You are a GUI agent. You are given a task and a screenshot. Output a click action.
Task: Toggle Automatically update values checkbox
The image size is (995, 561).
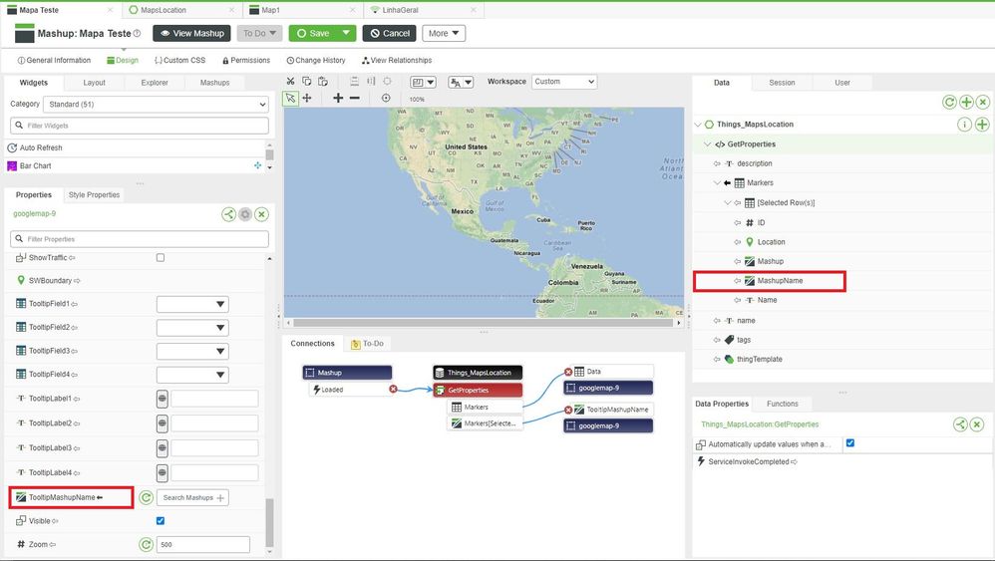pos(849,443)
